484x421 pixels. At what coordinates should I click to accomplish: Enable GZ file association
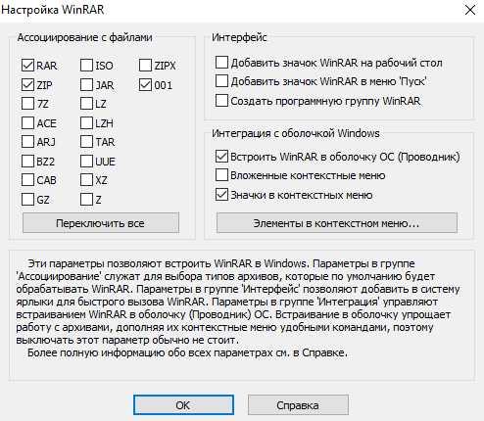[x=27, y=200]
